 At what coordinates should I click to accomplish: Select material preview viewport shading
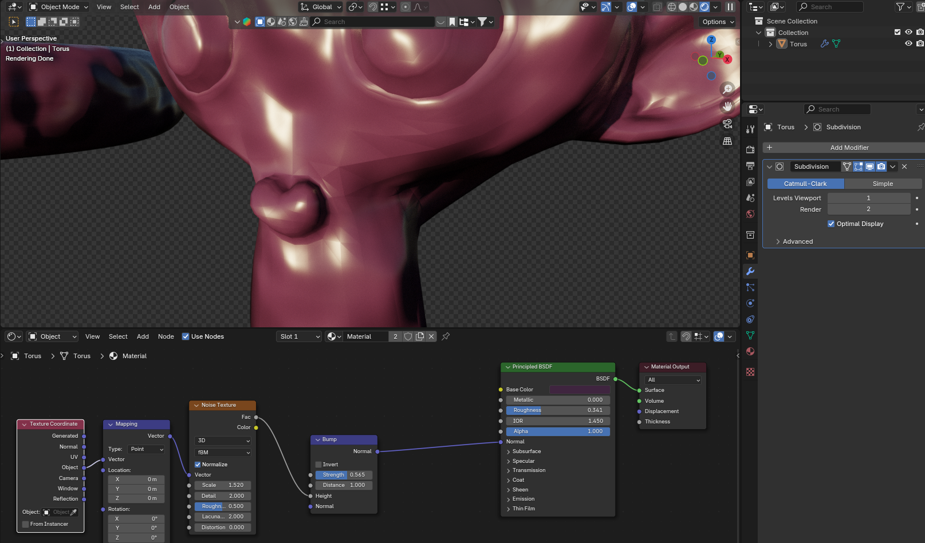pyautogui.click(x=694, y=7)
